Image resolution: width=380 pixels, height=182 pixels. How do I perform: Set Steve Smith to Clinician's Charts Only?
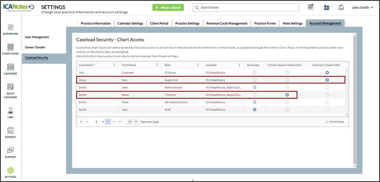[x=327, y=95]
